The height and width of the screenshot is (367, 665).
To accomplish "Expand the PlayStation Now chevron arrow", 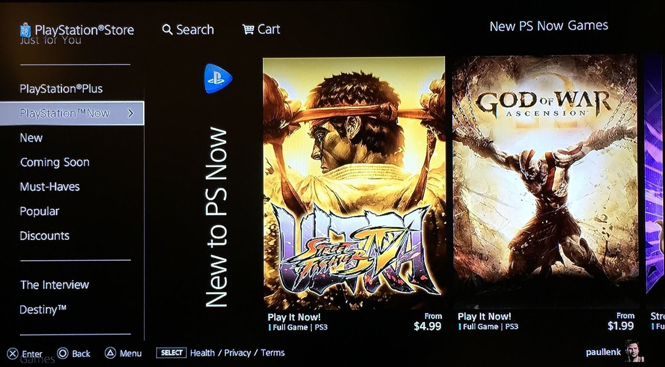I will pos(131,113).
